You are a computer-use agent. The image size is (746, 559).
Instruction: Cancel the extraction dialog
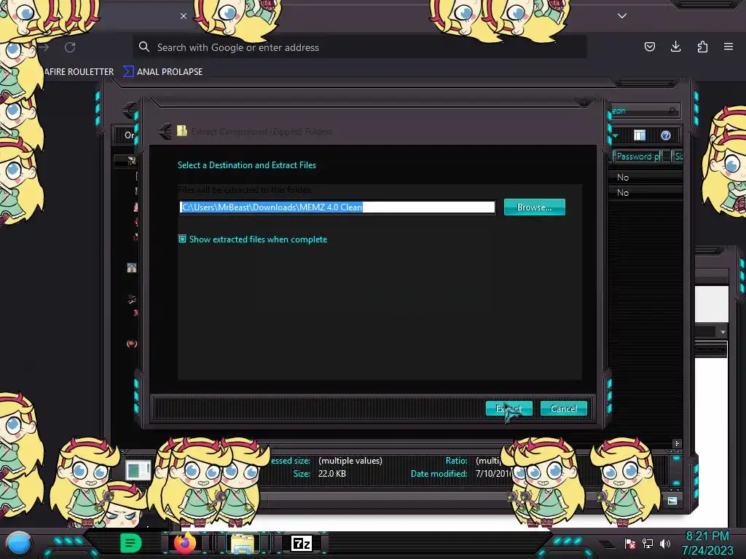coord(563,408)
